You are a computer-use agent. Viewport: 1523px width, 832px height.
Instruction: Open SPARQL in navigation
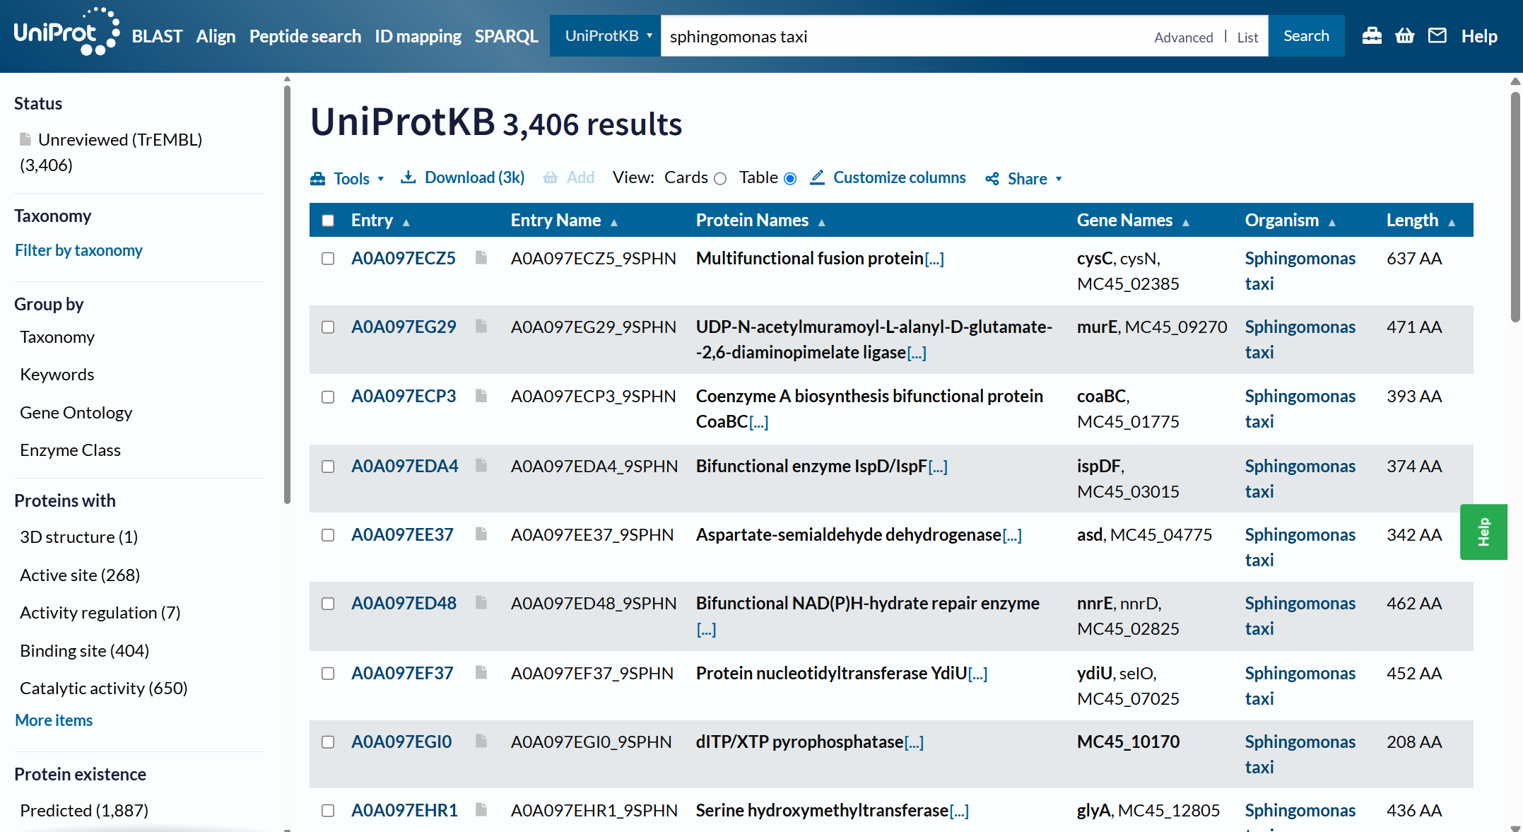click(506, 36)
